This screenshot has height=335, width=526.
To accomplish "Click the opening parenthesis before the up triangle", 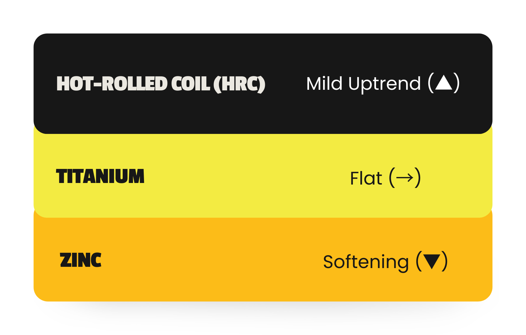I will click(431, 83).
